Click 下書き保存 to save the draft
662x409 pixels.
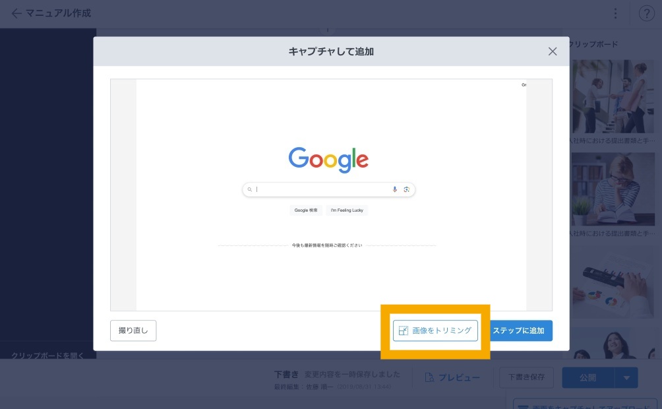tap(526, 377)
